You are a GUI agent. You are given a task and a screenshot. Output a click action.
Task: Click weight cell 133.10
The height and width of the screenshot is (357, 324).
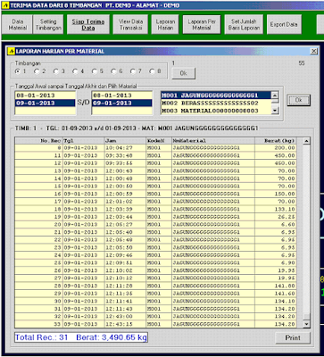276,209
